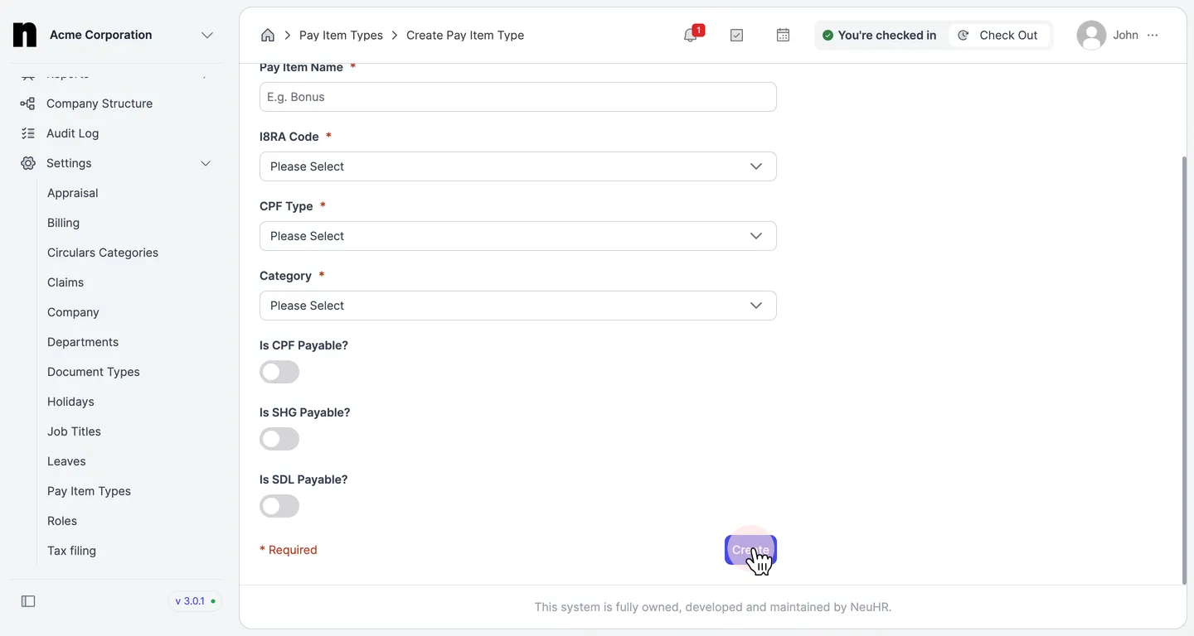The height and width of the screenshot is (636, 1194).
Task: Click the Audit Log icon
Action: click(28, 133)
